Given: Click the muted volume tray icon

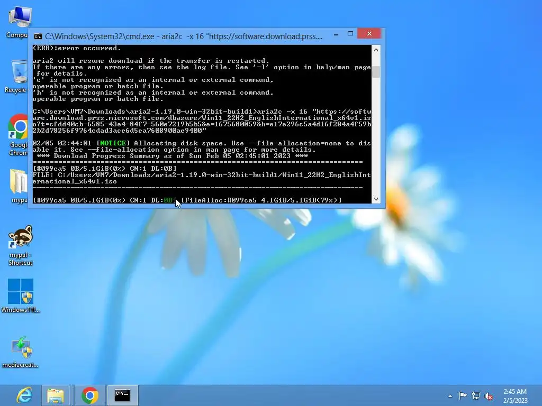Looking at the screenshot, I should point(489,396).
